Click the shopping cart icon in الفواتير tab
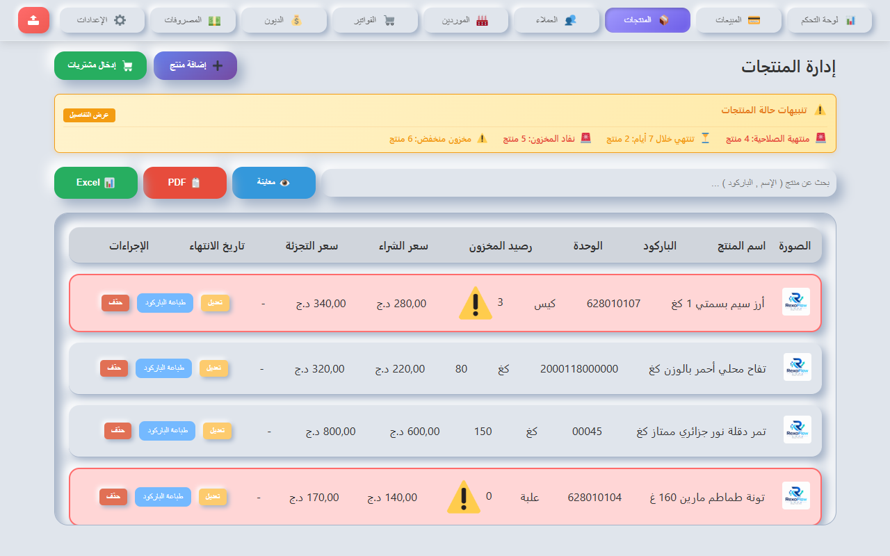The image size is (890, 556). 389,20
